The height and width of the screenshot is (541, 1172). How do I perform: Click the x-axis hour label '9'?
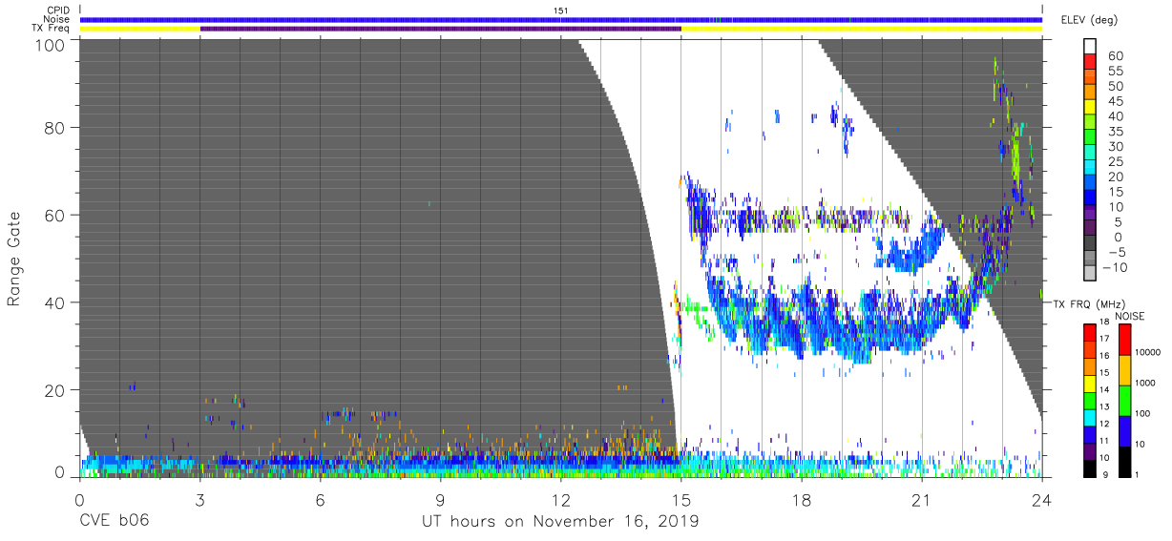441,501
